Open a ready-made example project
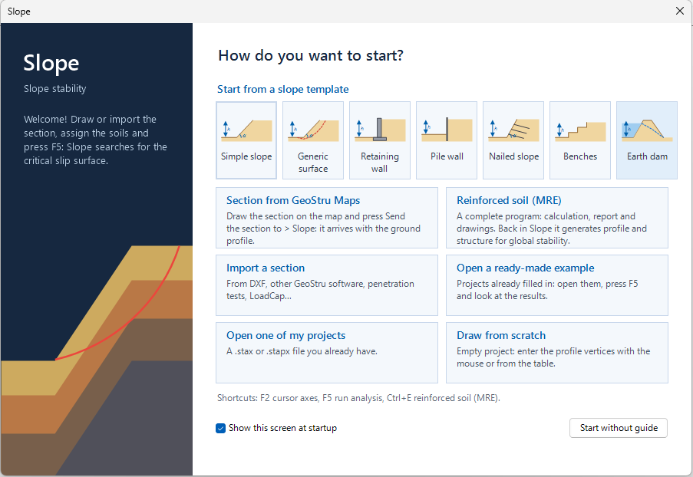The height and width of the screenshot is (477, 693). click(x=557, y=285)
